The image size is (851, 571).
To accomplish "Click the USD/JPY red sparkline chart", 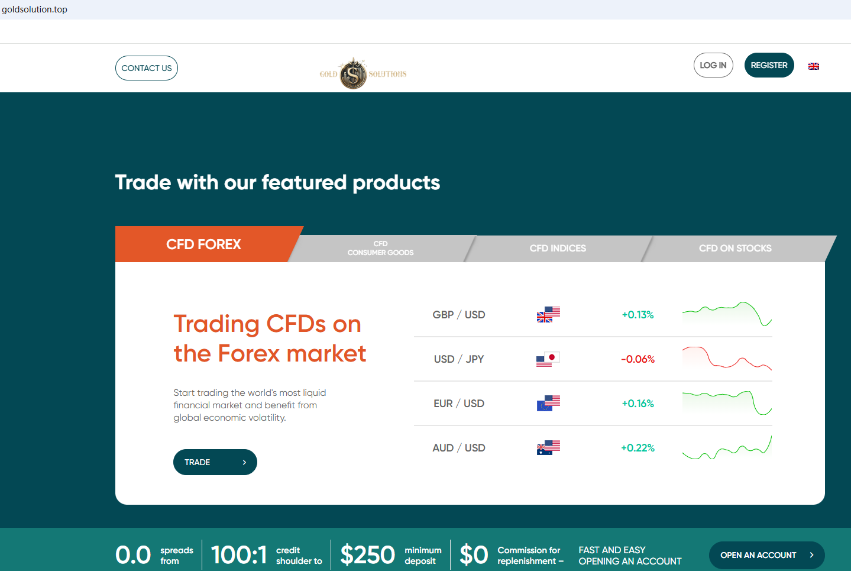I will click(x=727, y=358).
